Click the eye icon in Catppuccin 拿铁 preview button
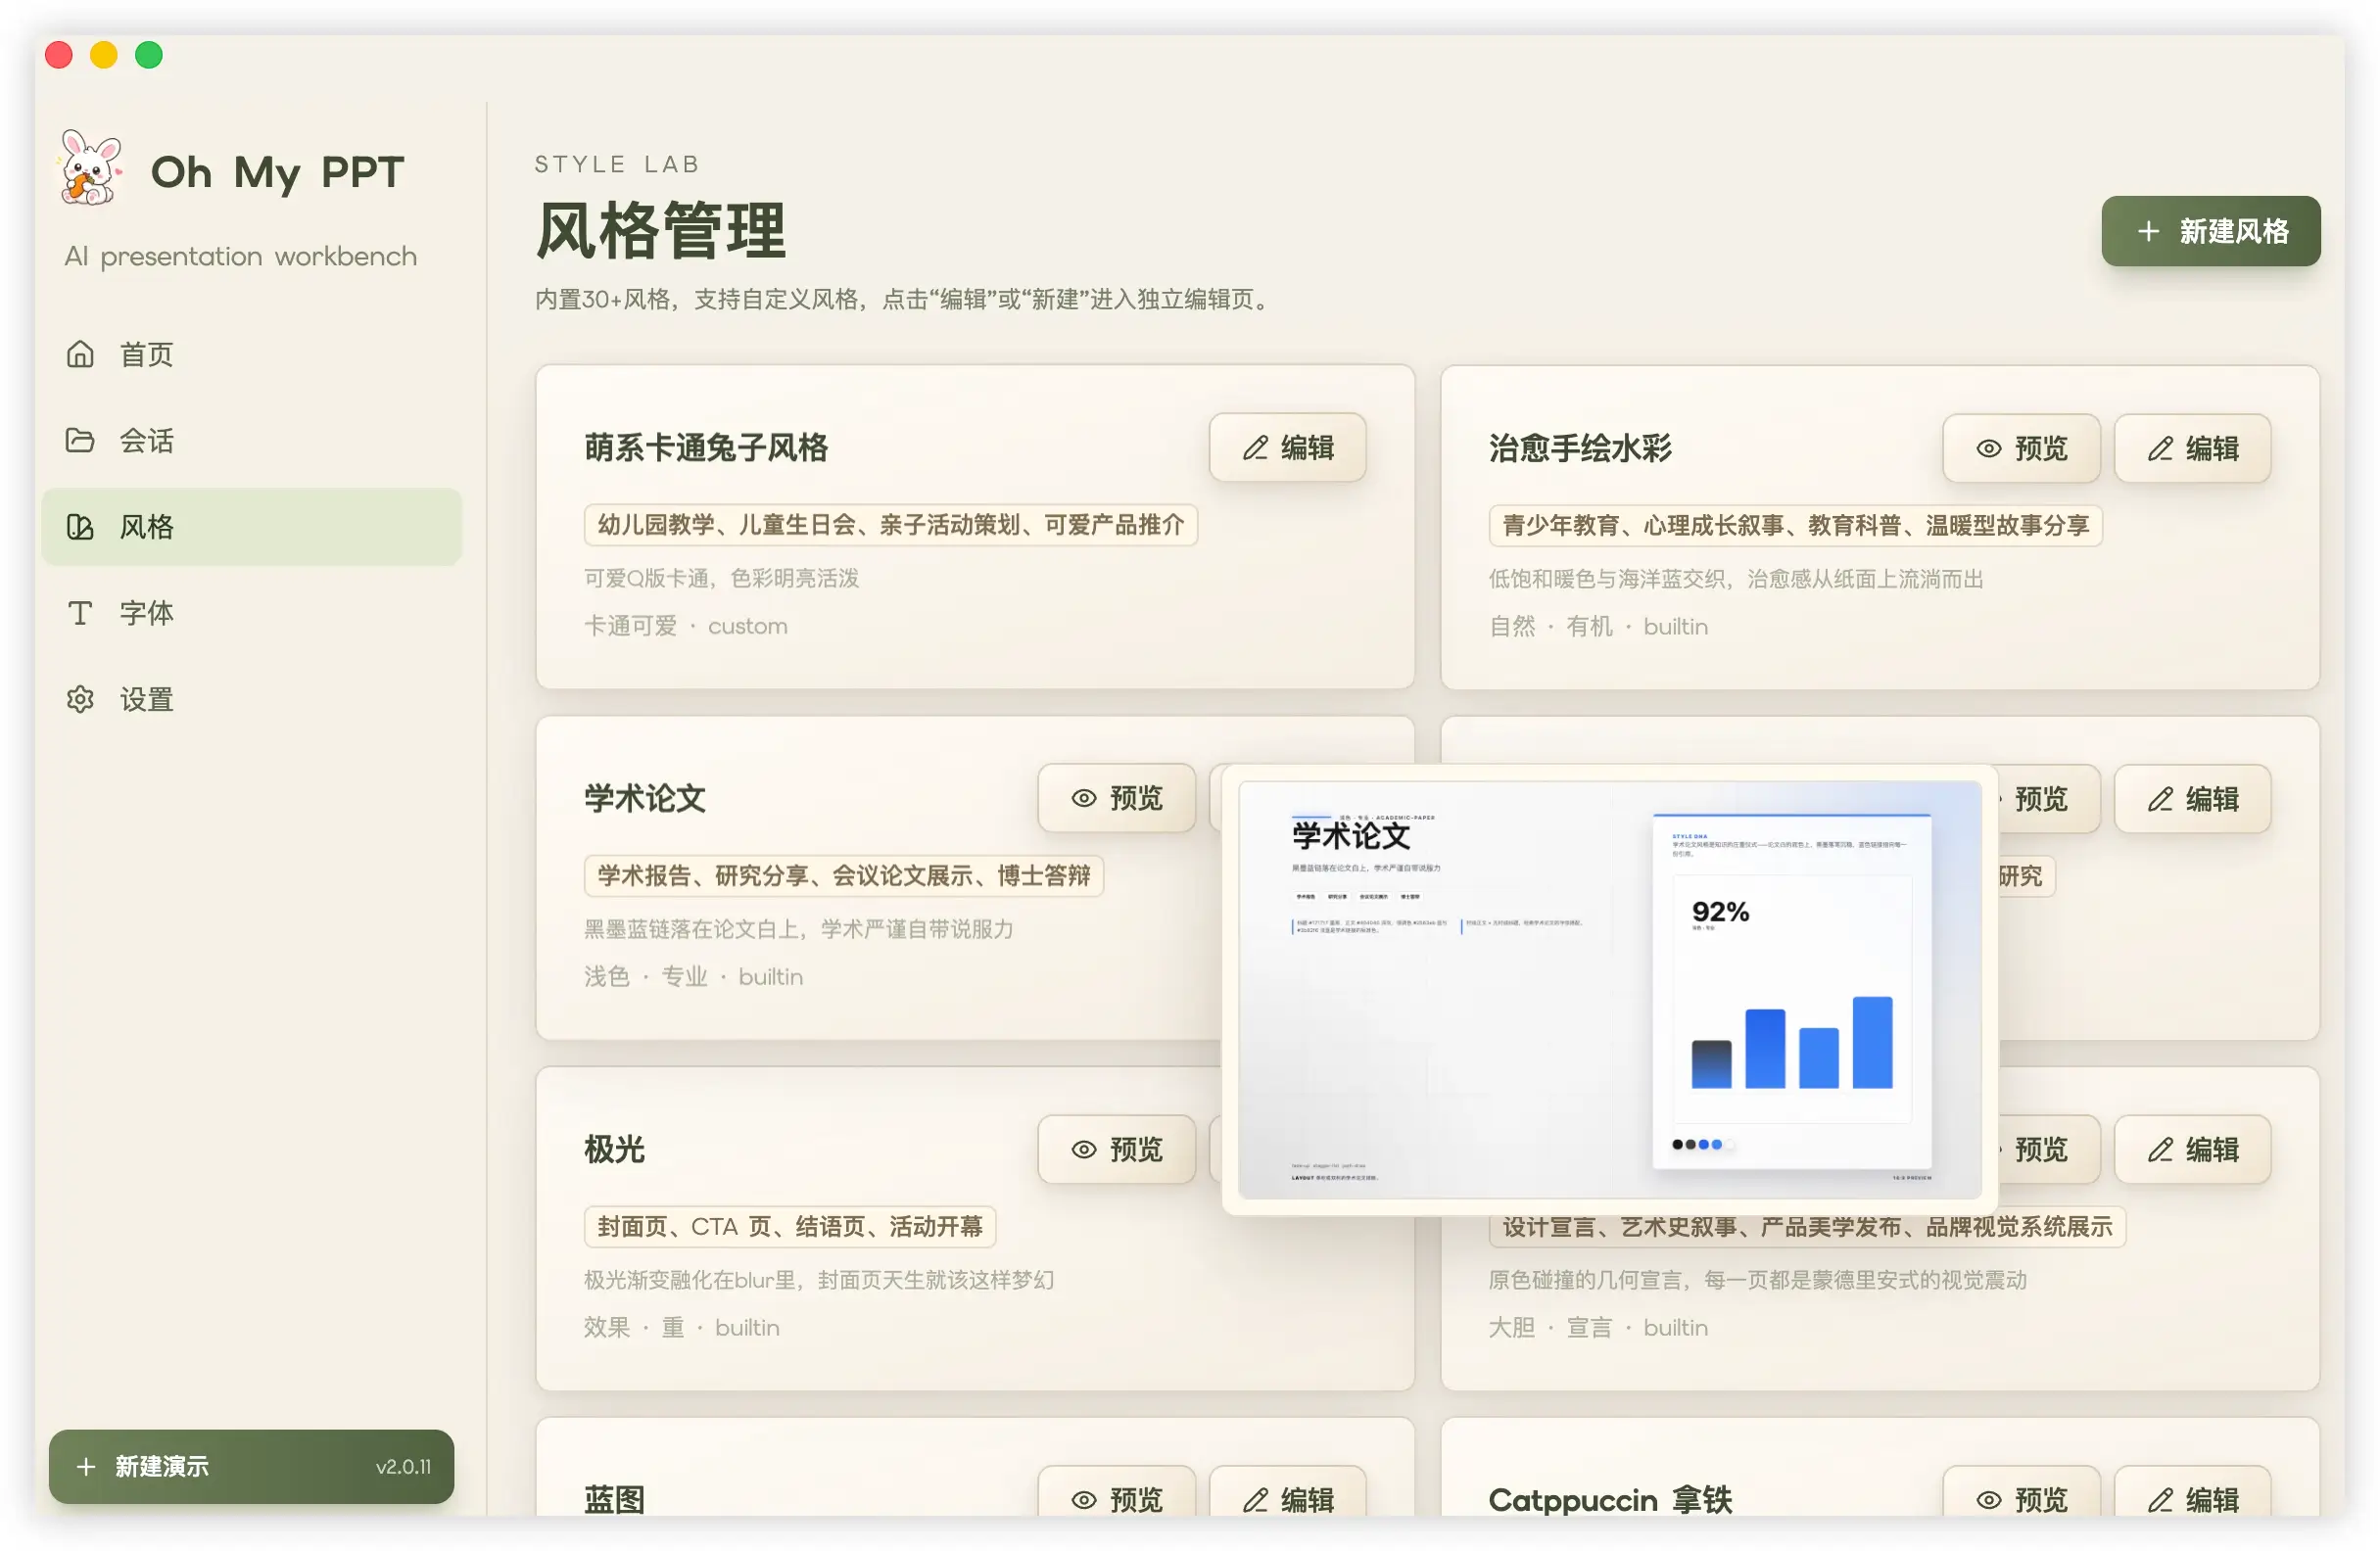 (1988, 1499)
